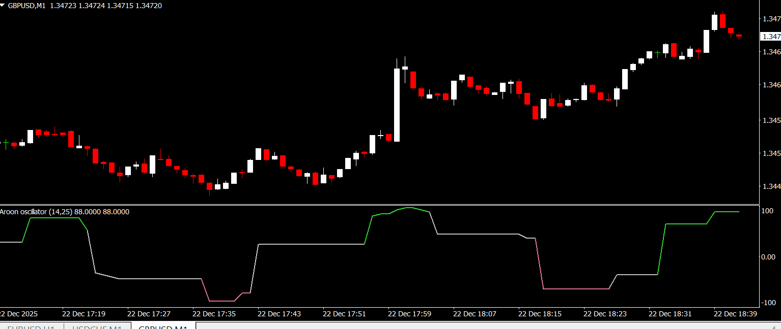Screen dimensions: 781x329
Task: Click the 0.00 level on oscillator scale
Action: click(768, 257)
